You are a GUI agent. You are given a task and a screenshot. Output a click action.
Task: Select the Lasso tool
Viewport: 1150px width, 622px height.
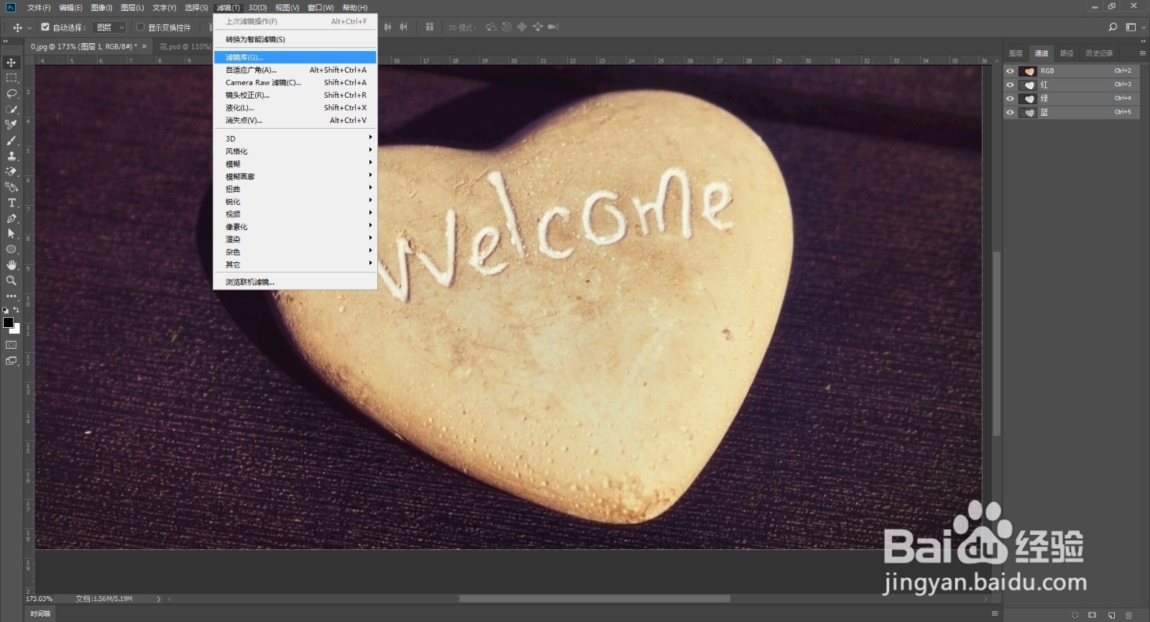[x=11, y=93]
